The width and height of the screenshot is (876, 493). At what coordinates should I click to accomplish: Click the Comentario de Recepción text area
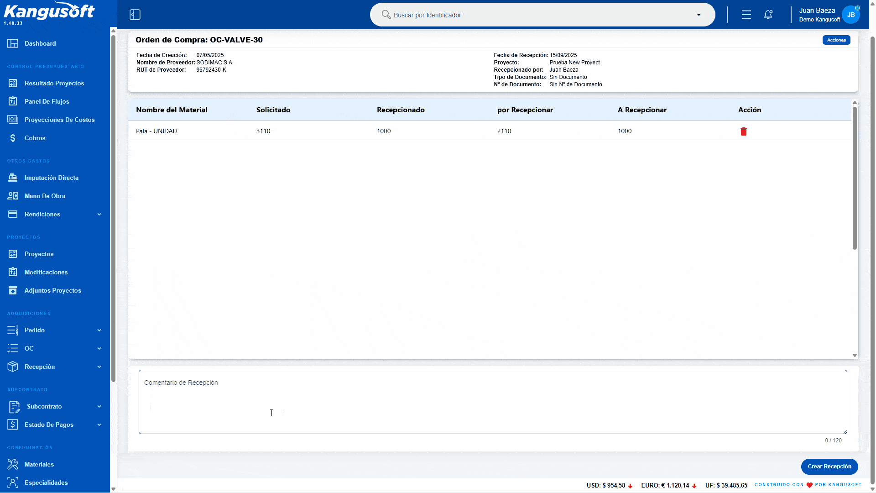tap(493, 402)
